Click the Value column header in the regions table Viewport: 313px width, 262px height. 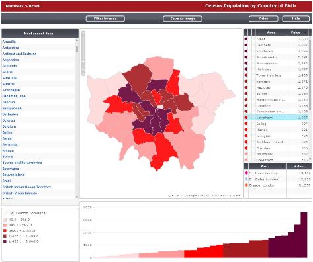coord(298,167)
